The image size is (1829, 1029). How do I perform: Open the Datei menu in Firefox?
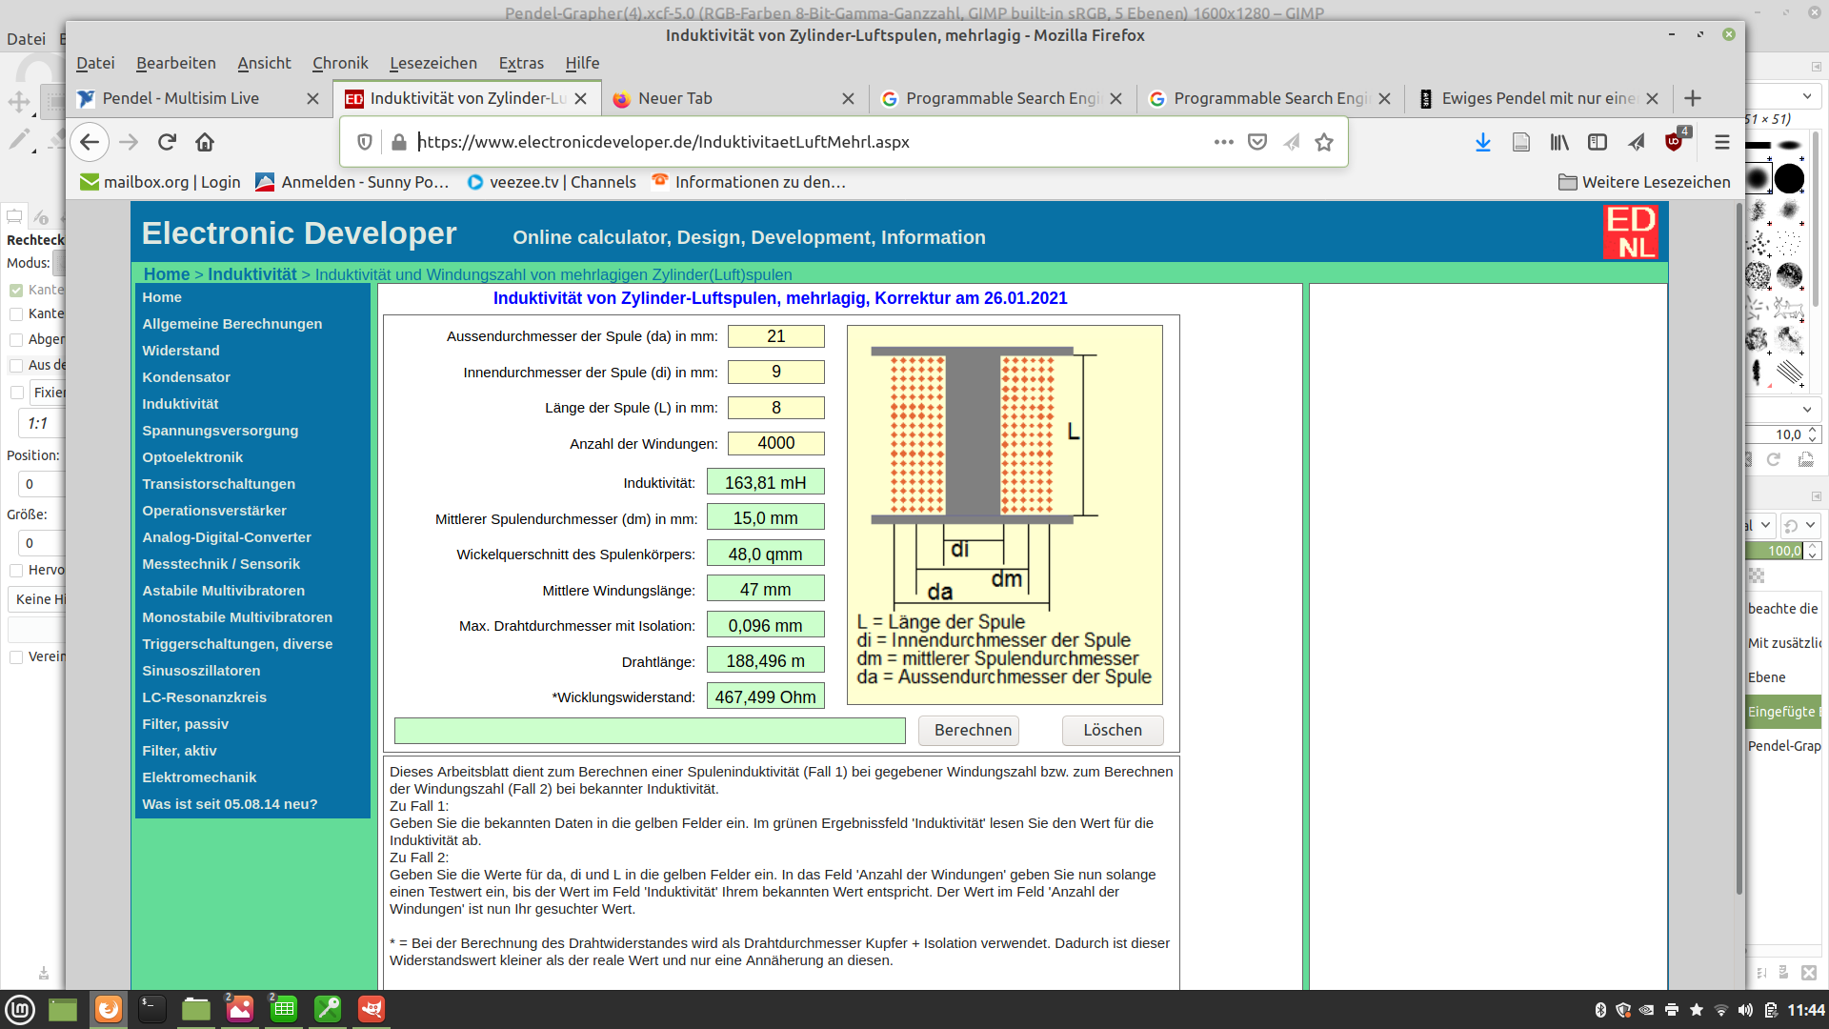coord(95,63)
